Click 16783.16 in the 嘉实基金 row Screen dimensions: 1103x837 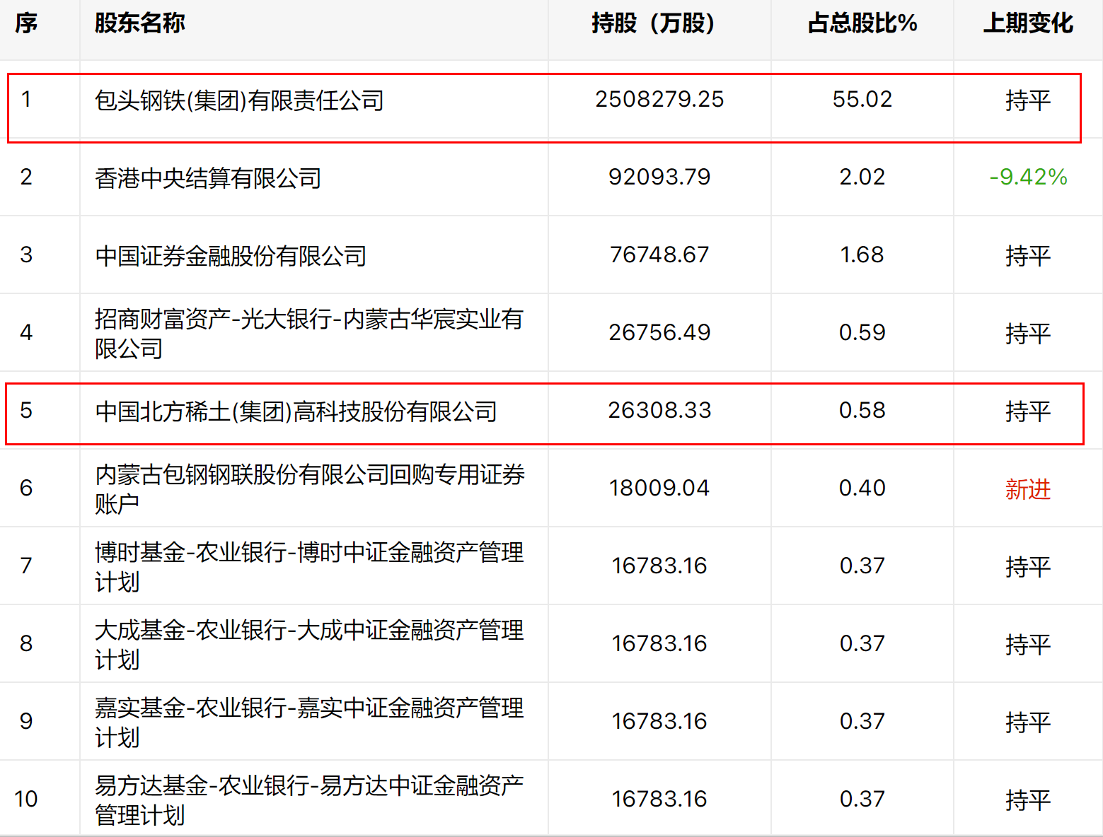[x=659, y=721]
